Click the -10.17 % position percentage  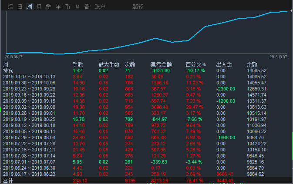tap(195, 71)
